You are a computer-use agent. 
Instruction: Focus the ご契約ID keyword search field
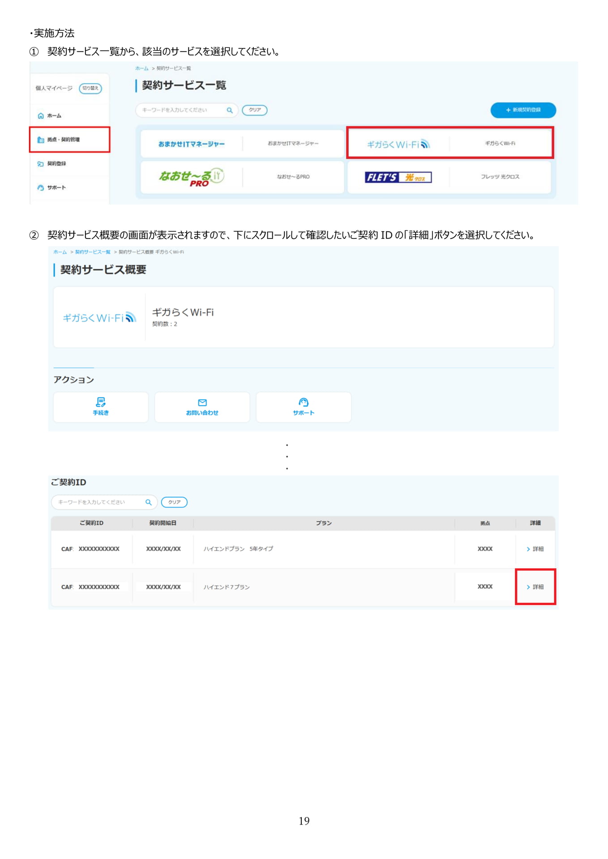coord(104,502)
